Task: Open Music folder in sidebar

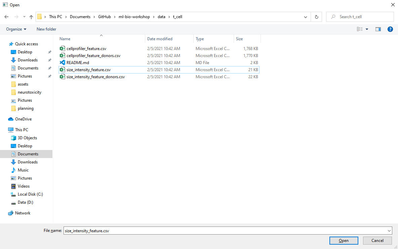Action: [23, 170]
